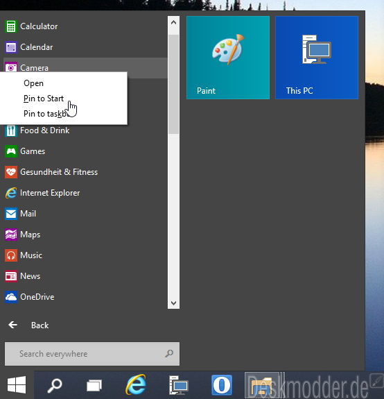The width and height of the screenshot is (384, 399).
Task: Click the Calculator label
Action: click(39, 26)
